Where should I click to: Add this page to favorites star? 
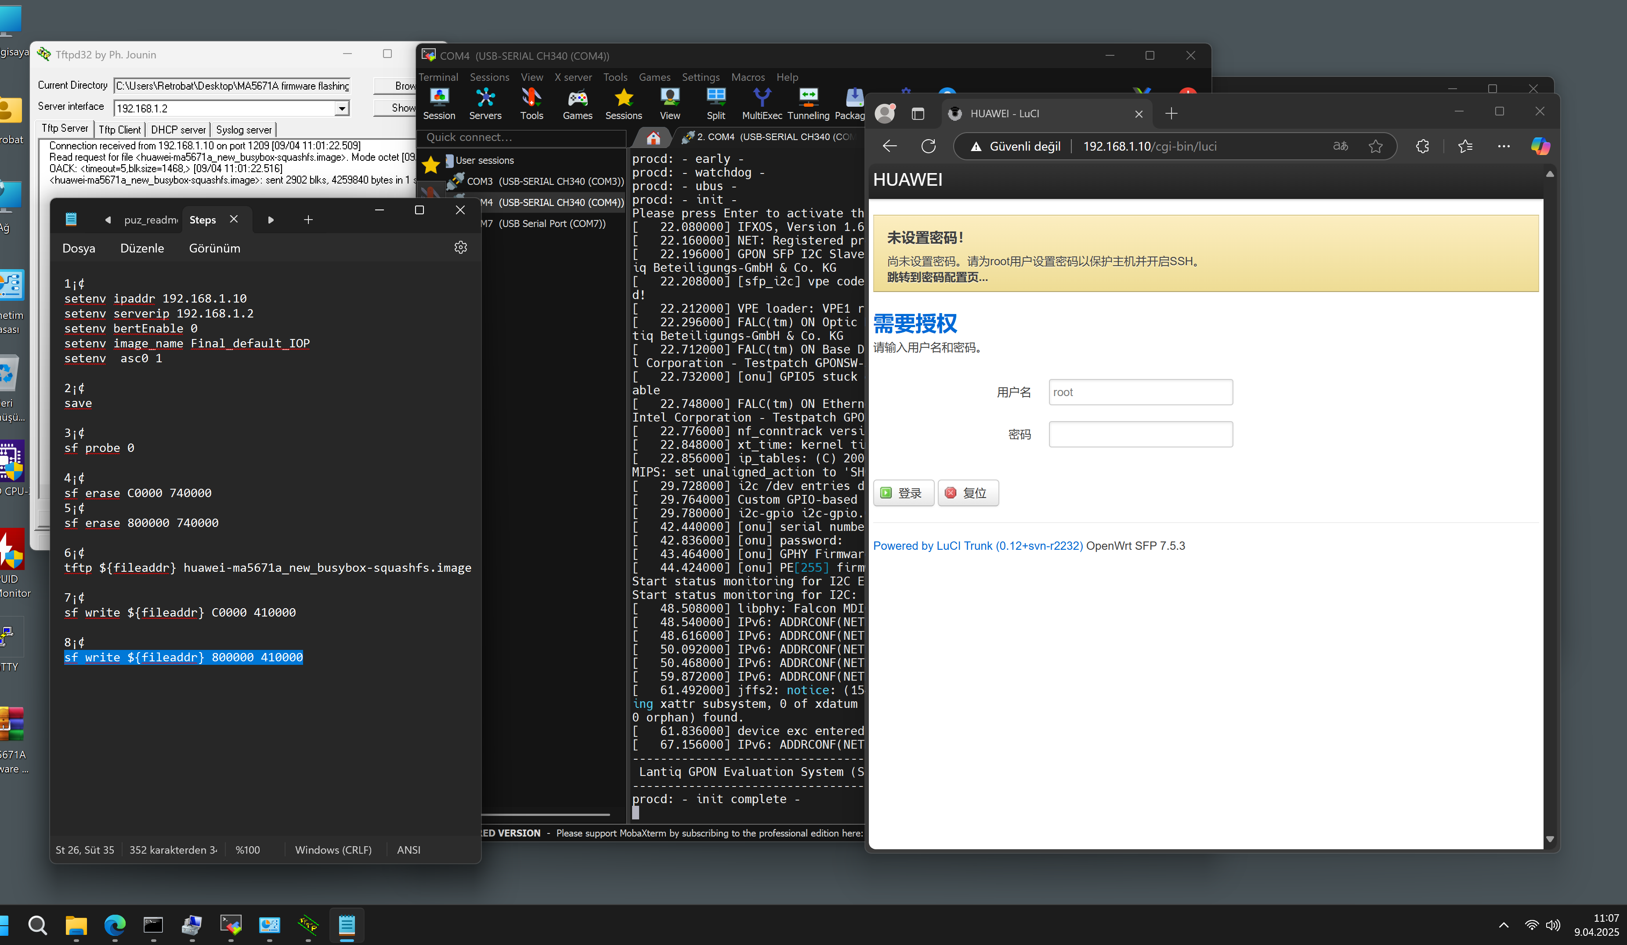pos(1375,147)
